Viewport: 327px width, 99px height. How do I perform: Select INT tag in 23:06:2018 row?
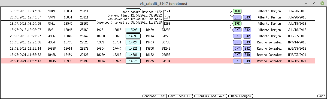coord(237,17)
